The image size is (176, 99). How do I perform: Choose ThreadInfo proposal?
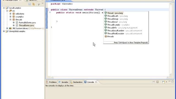coord(126,28)
